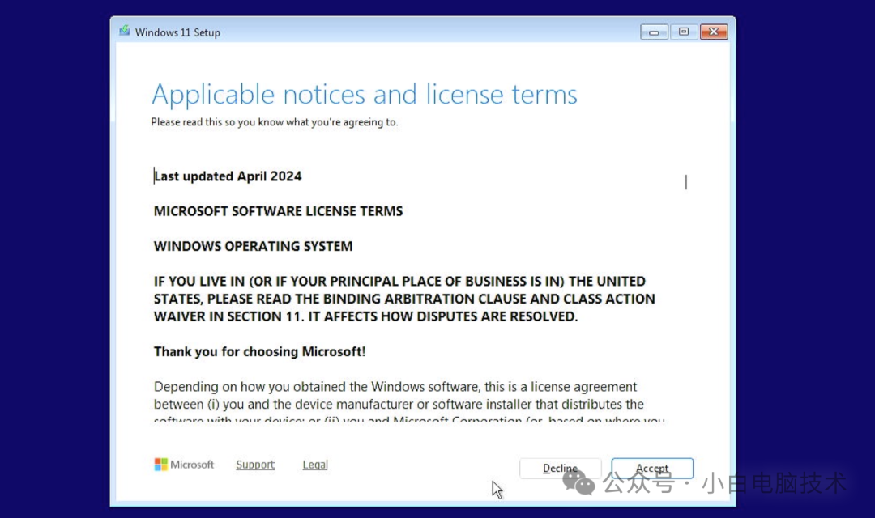Click 'MICROSOFT SOFTWARE LICENSE TERMS' heading
Screen dimensions: 875x518
[278, 211]
